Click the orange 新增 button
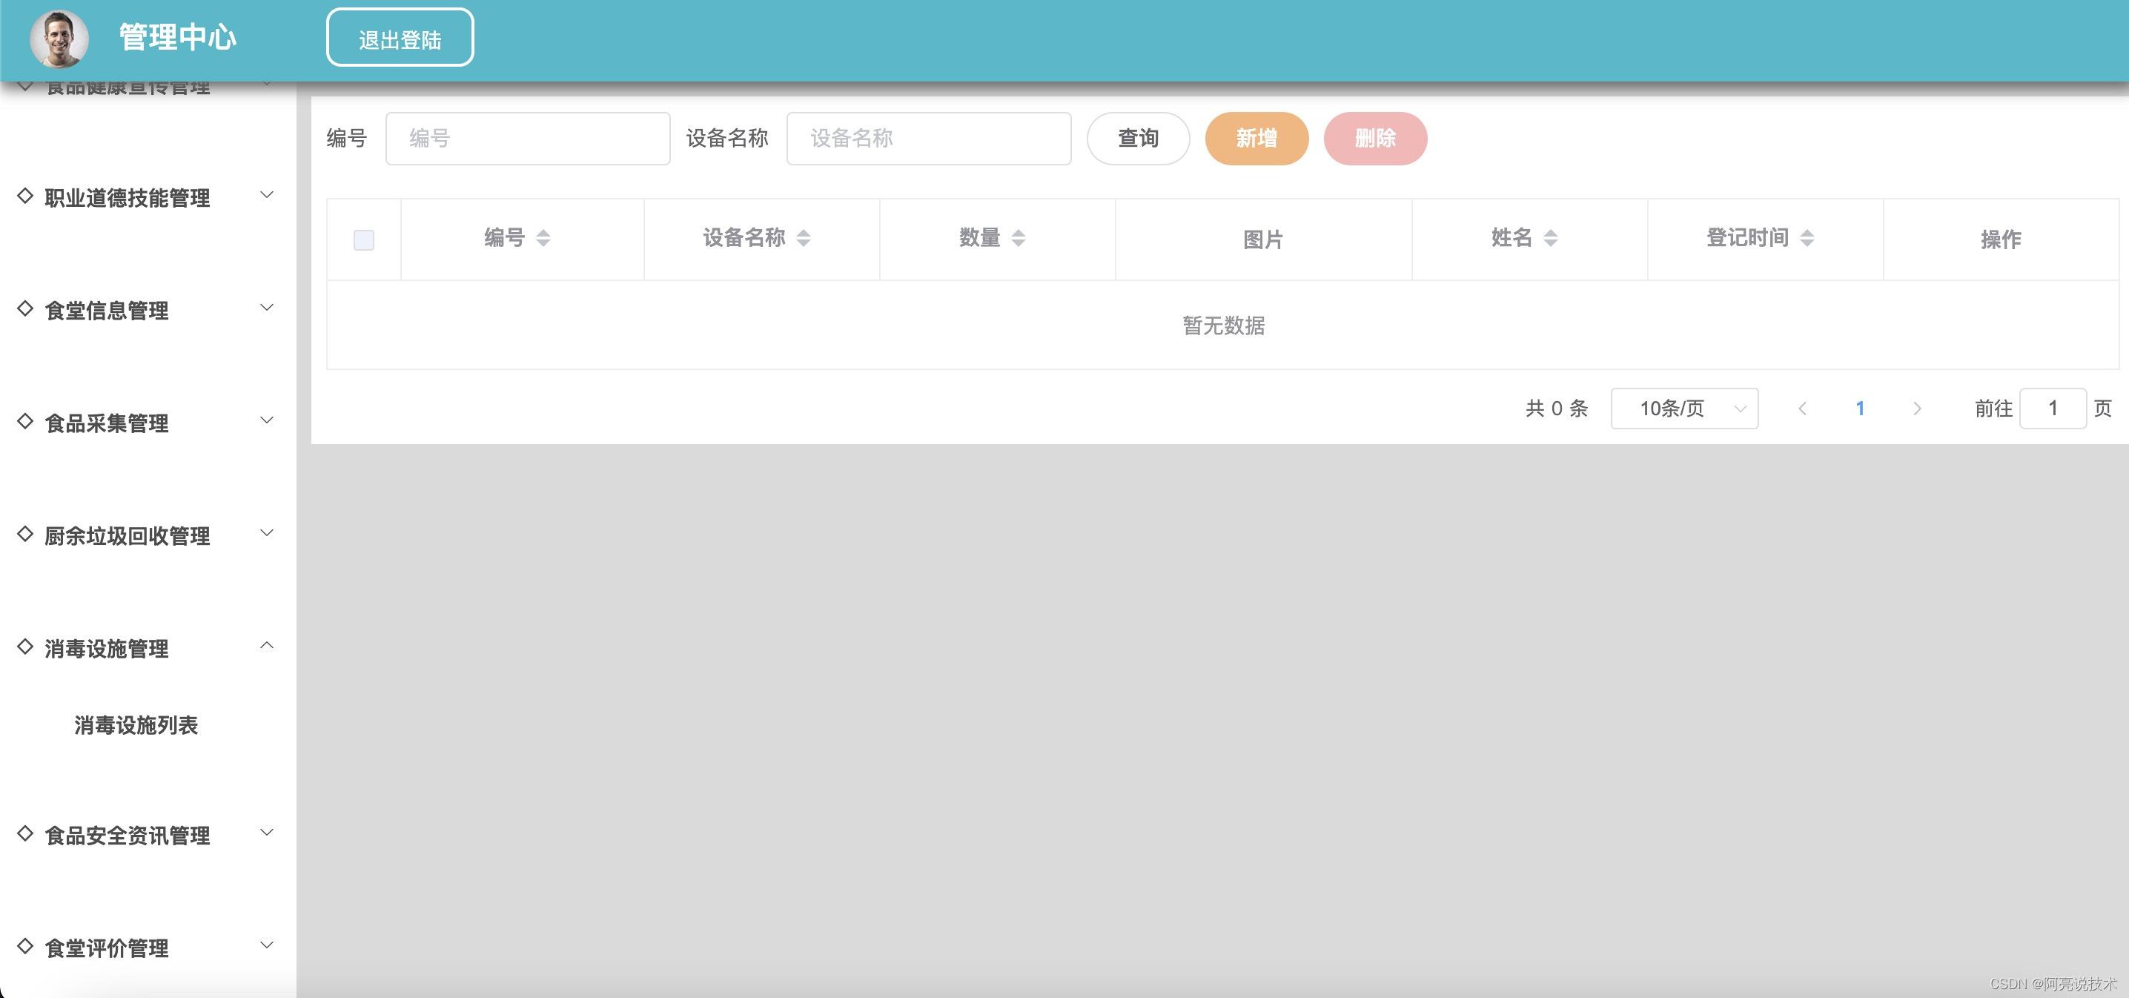Viewport: 2129px width, 998px height. [x=1256, y=138]
